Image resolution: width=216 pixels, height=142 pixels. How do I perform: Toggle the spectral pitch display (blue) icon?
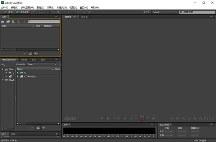click(x=46, y=12)
